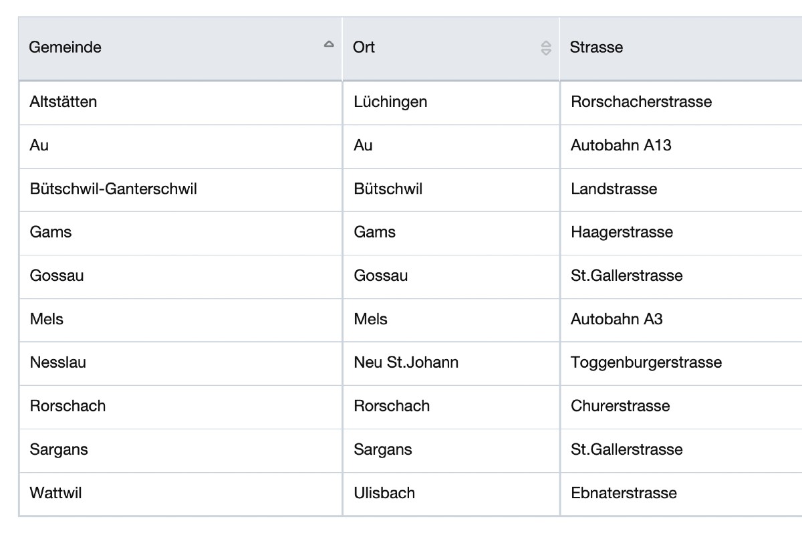
Task: Click the Ort column sort arrows icon
Action: click(x=546, y=47)
